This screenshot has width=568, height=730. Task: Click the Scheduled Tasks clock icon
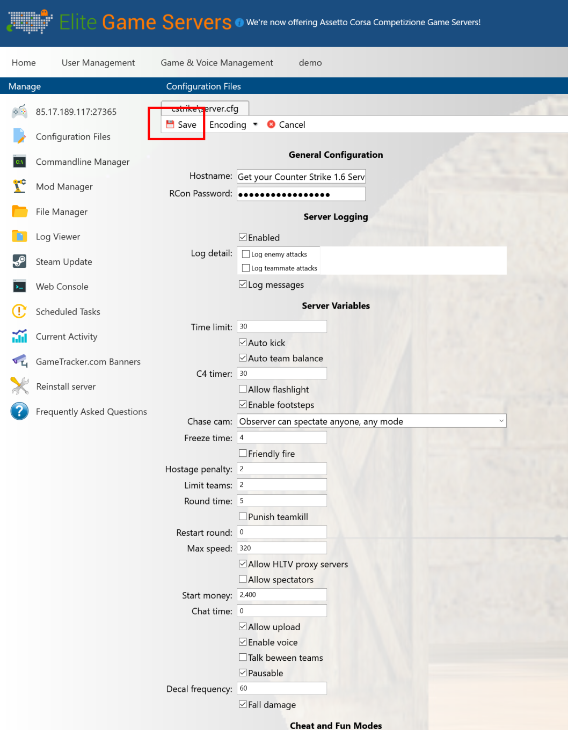click(20, 311)
